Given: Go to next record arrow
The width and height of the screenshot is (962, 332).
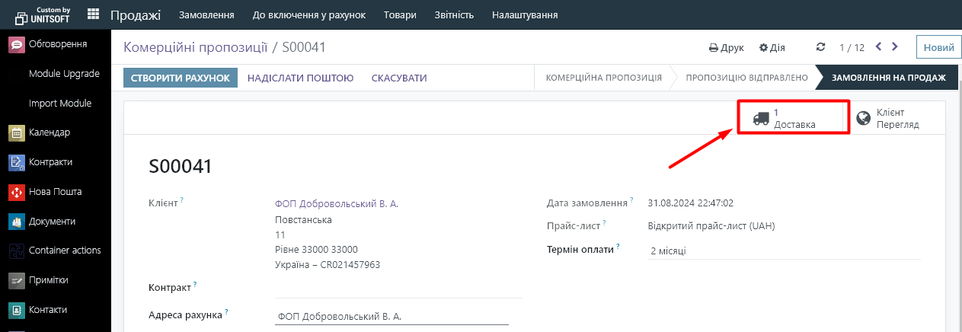Looking at the screenshot, I should click(895, 47).
